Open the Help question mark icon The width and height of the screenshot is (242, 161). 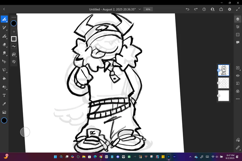point(204,9)
